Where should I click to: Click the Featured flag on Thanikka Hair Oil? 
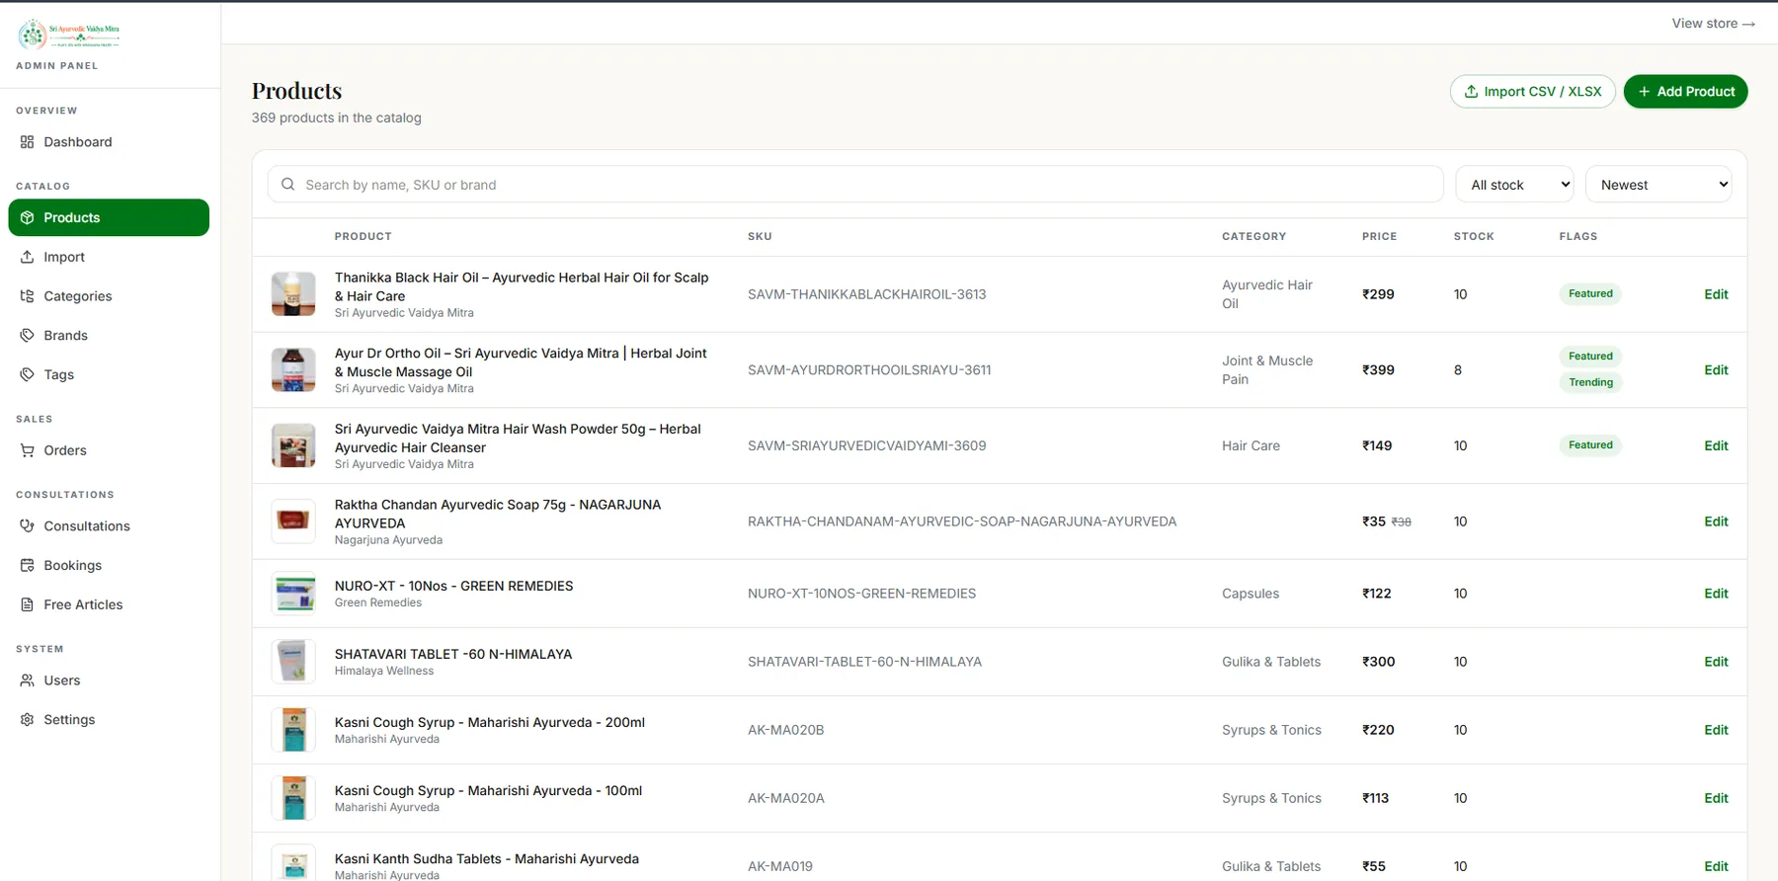[1590, 294]
